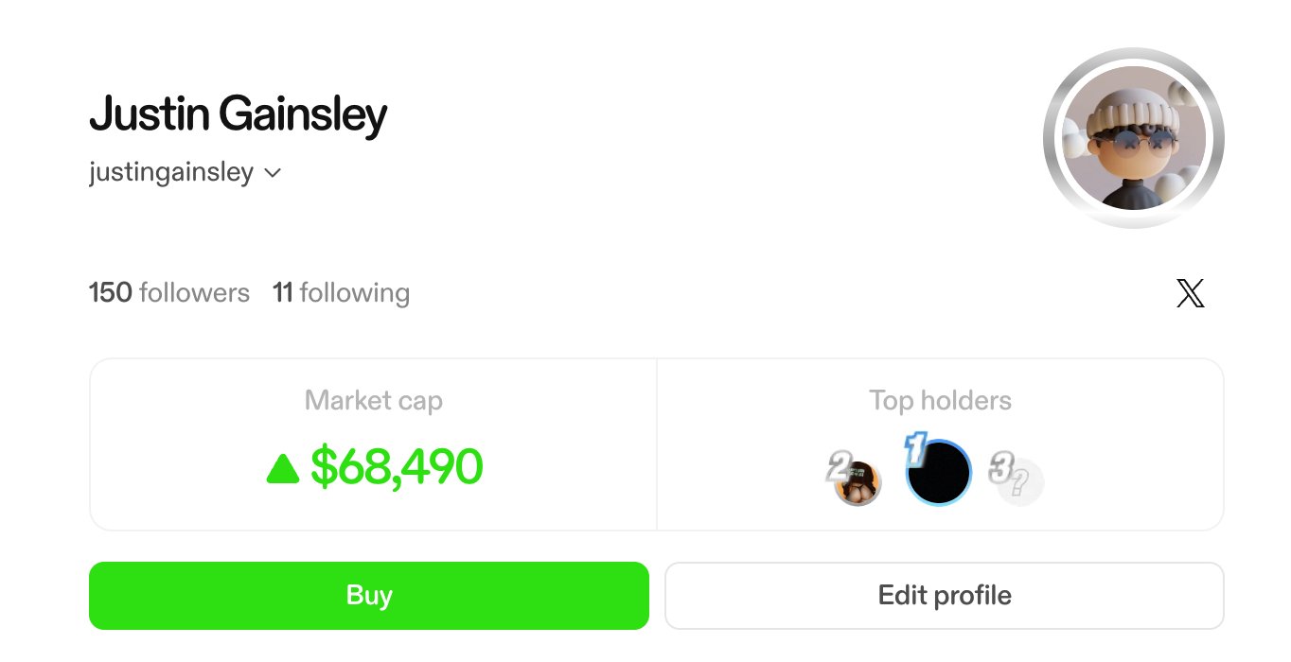Click the number 2 rank badge
The image size is (1291, 662).
[838, 464]
